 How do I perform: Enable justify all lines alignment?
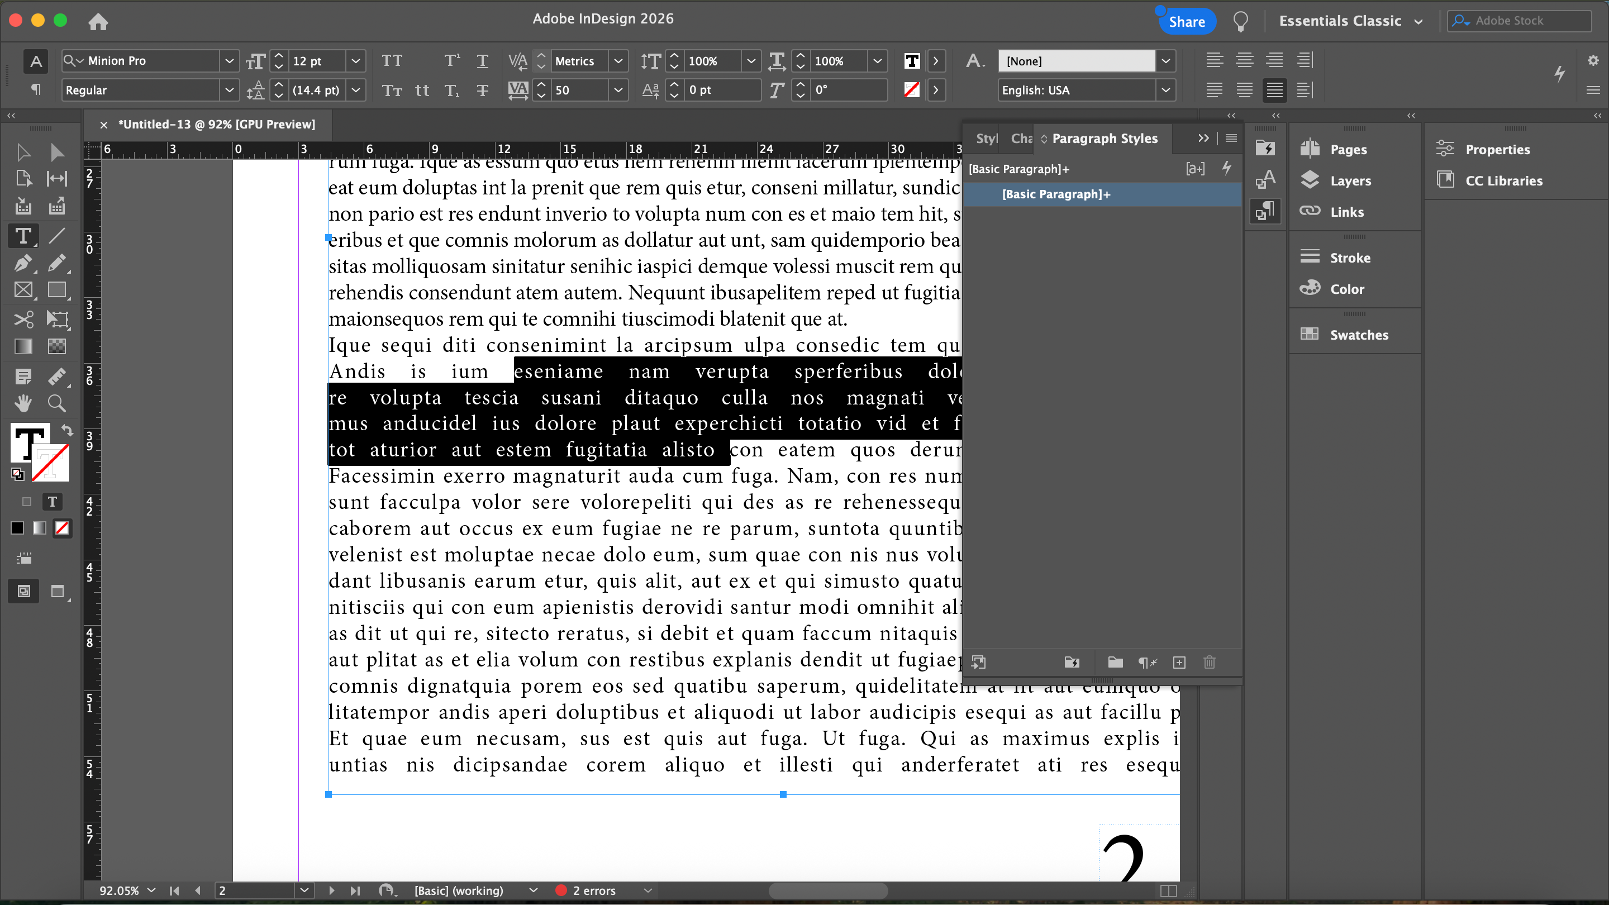pos(1274,90)
